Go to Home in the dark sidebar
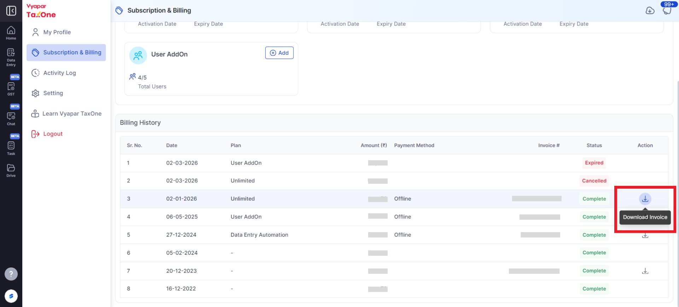The image size is (679, 307). [11, 33]
